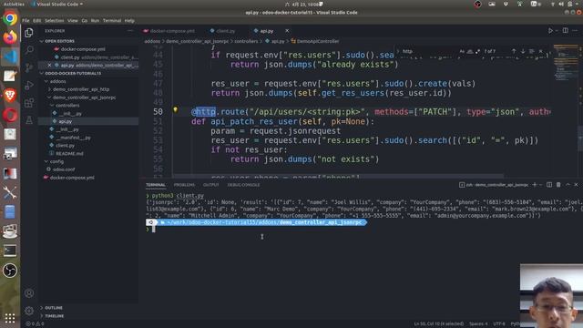Close the api.py editor tab

tap(287, 31)
